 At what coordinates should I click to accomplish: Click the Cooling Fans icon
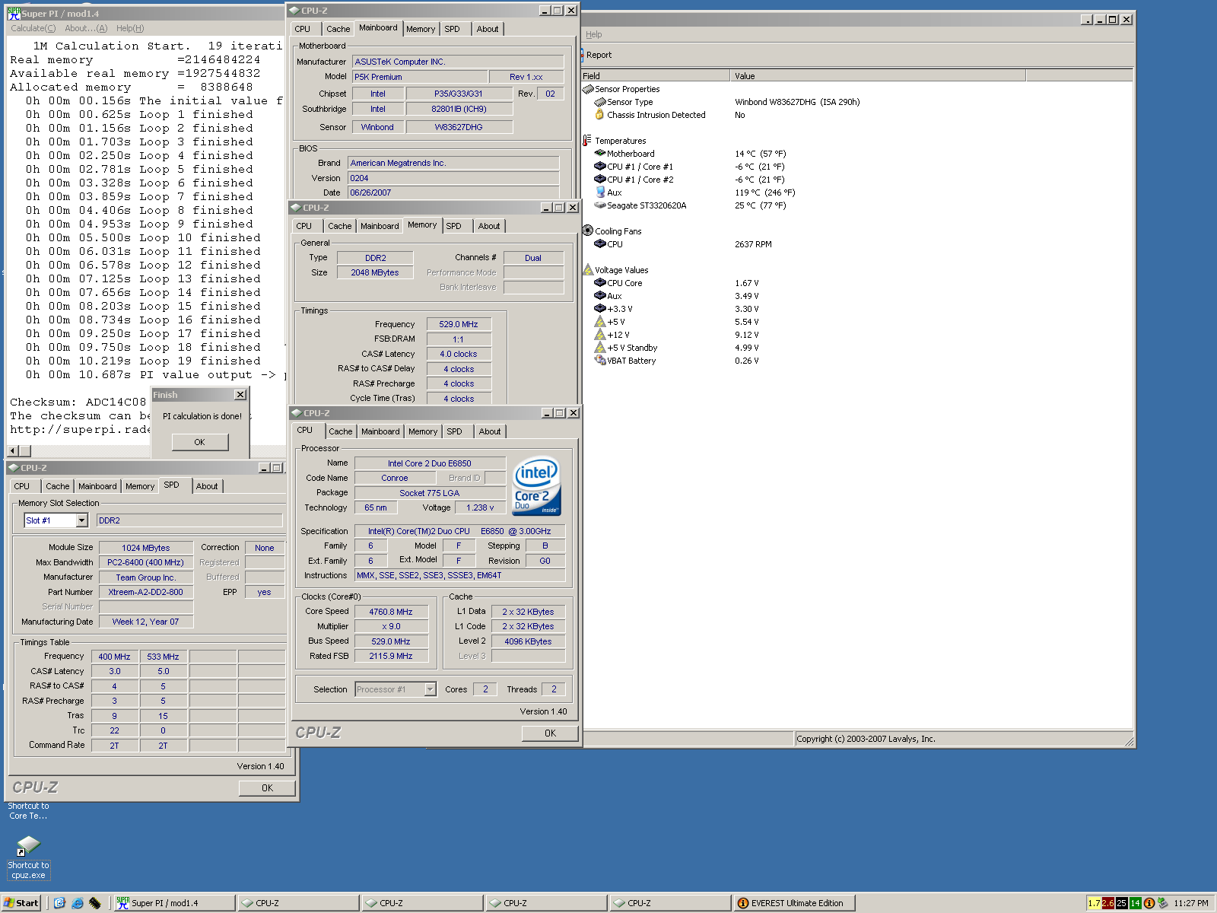coord(587,231)
